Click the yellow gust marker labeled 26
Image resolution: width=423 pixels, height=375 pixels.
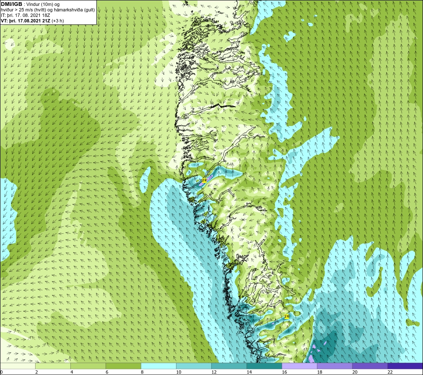(x=287, y=316)
